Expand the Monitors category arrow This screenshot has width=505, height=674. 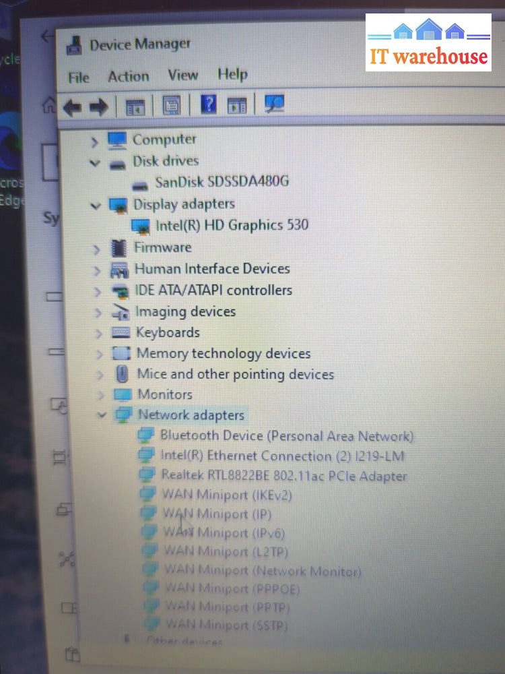(x=100, y=395)
